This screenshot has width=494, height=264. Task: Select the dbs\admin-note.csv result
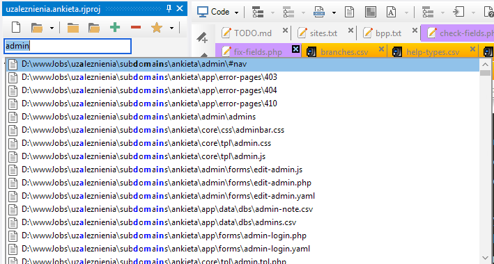242,209
